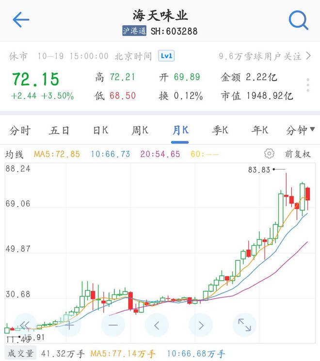The height and width of the screenshot is (361, 320).
Task: Toggle the 成交量 volume indicator
Action: point(20,354)
